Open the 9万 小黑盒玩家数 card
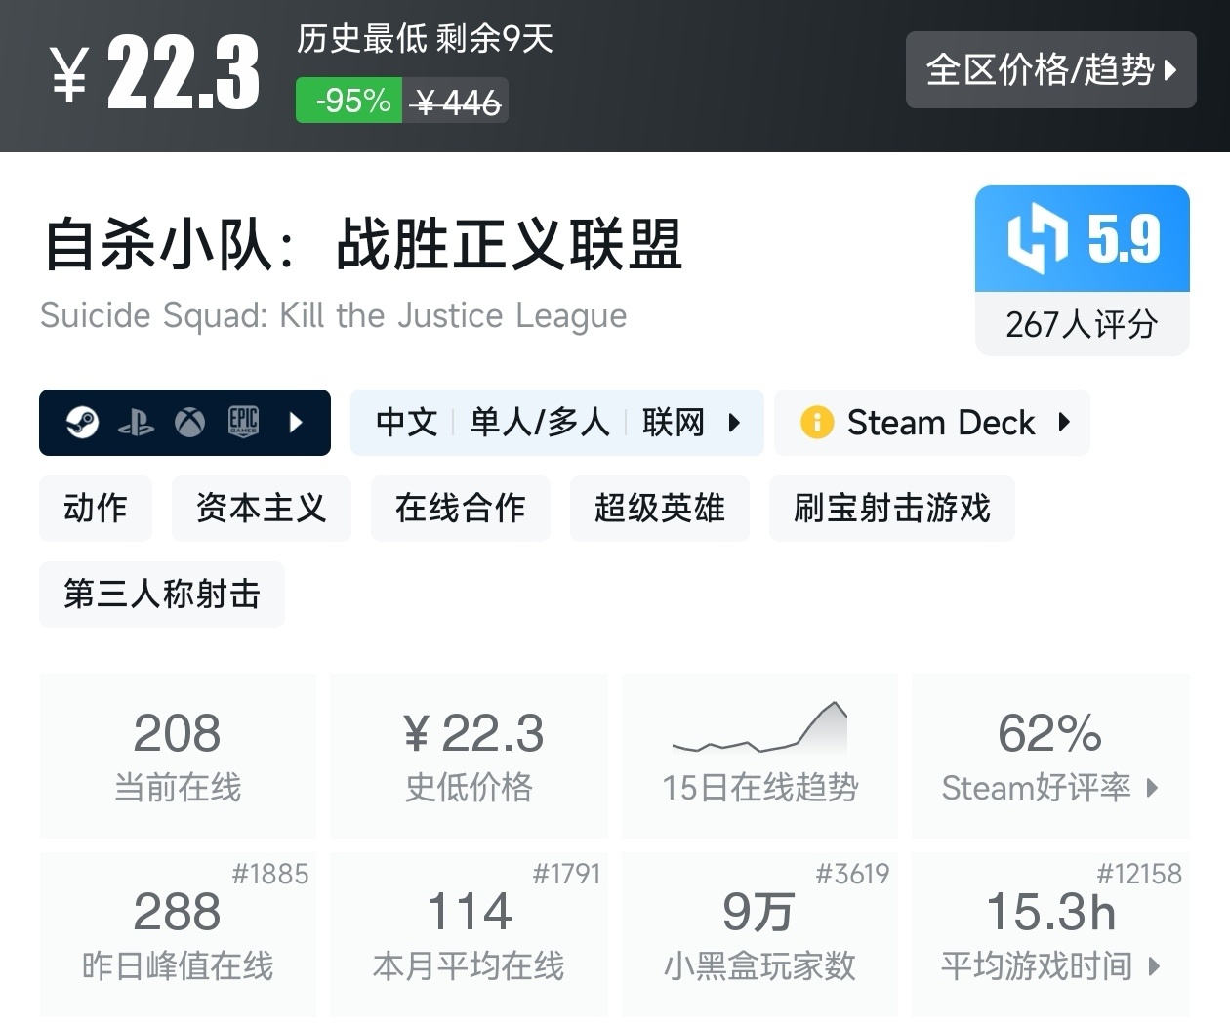The width and height of the screenshot is (1230, 1025). click(x=760, y=934)
